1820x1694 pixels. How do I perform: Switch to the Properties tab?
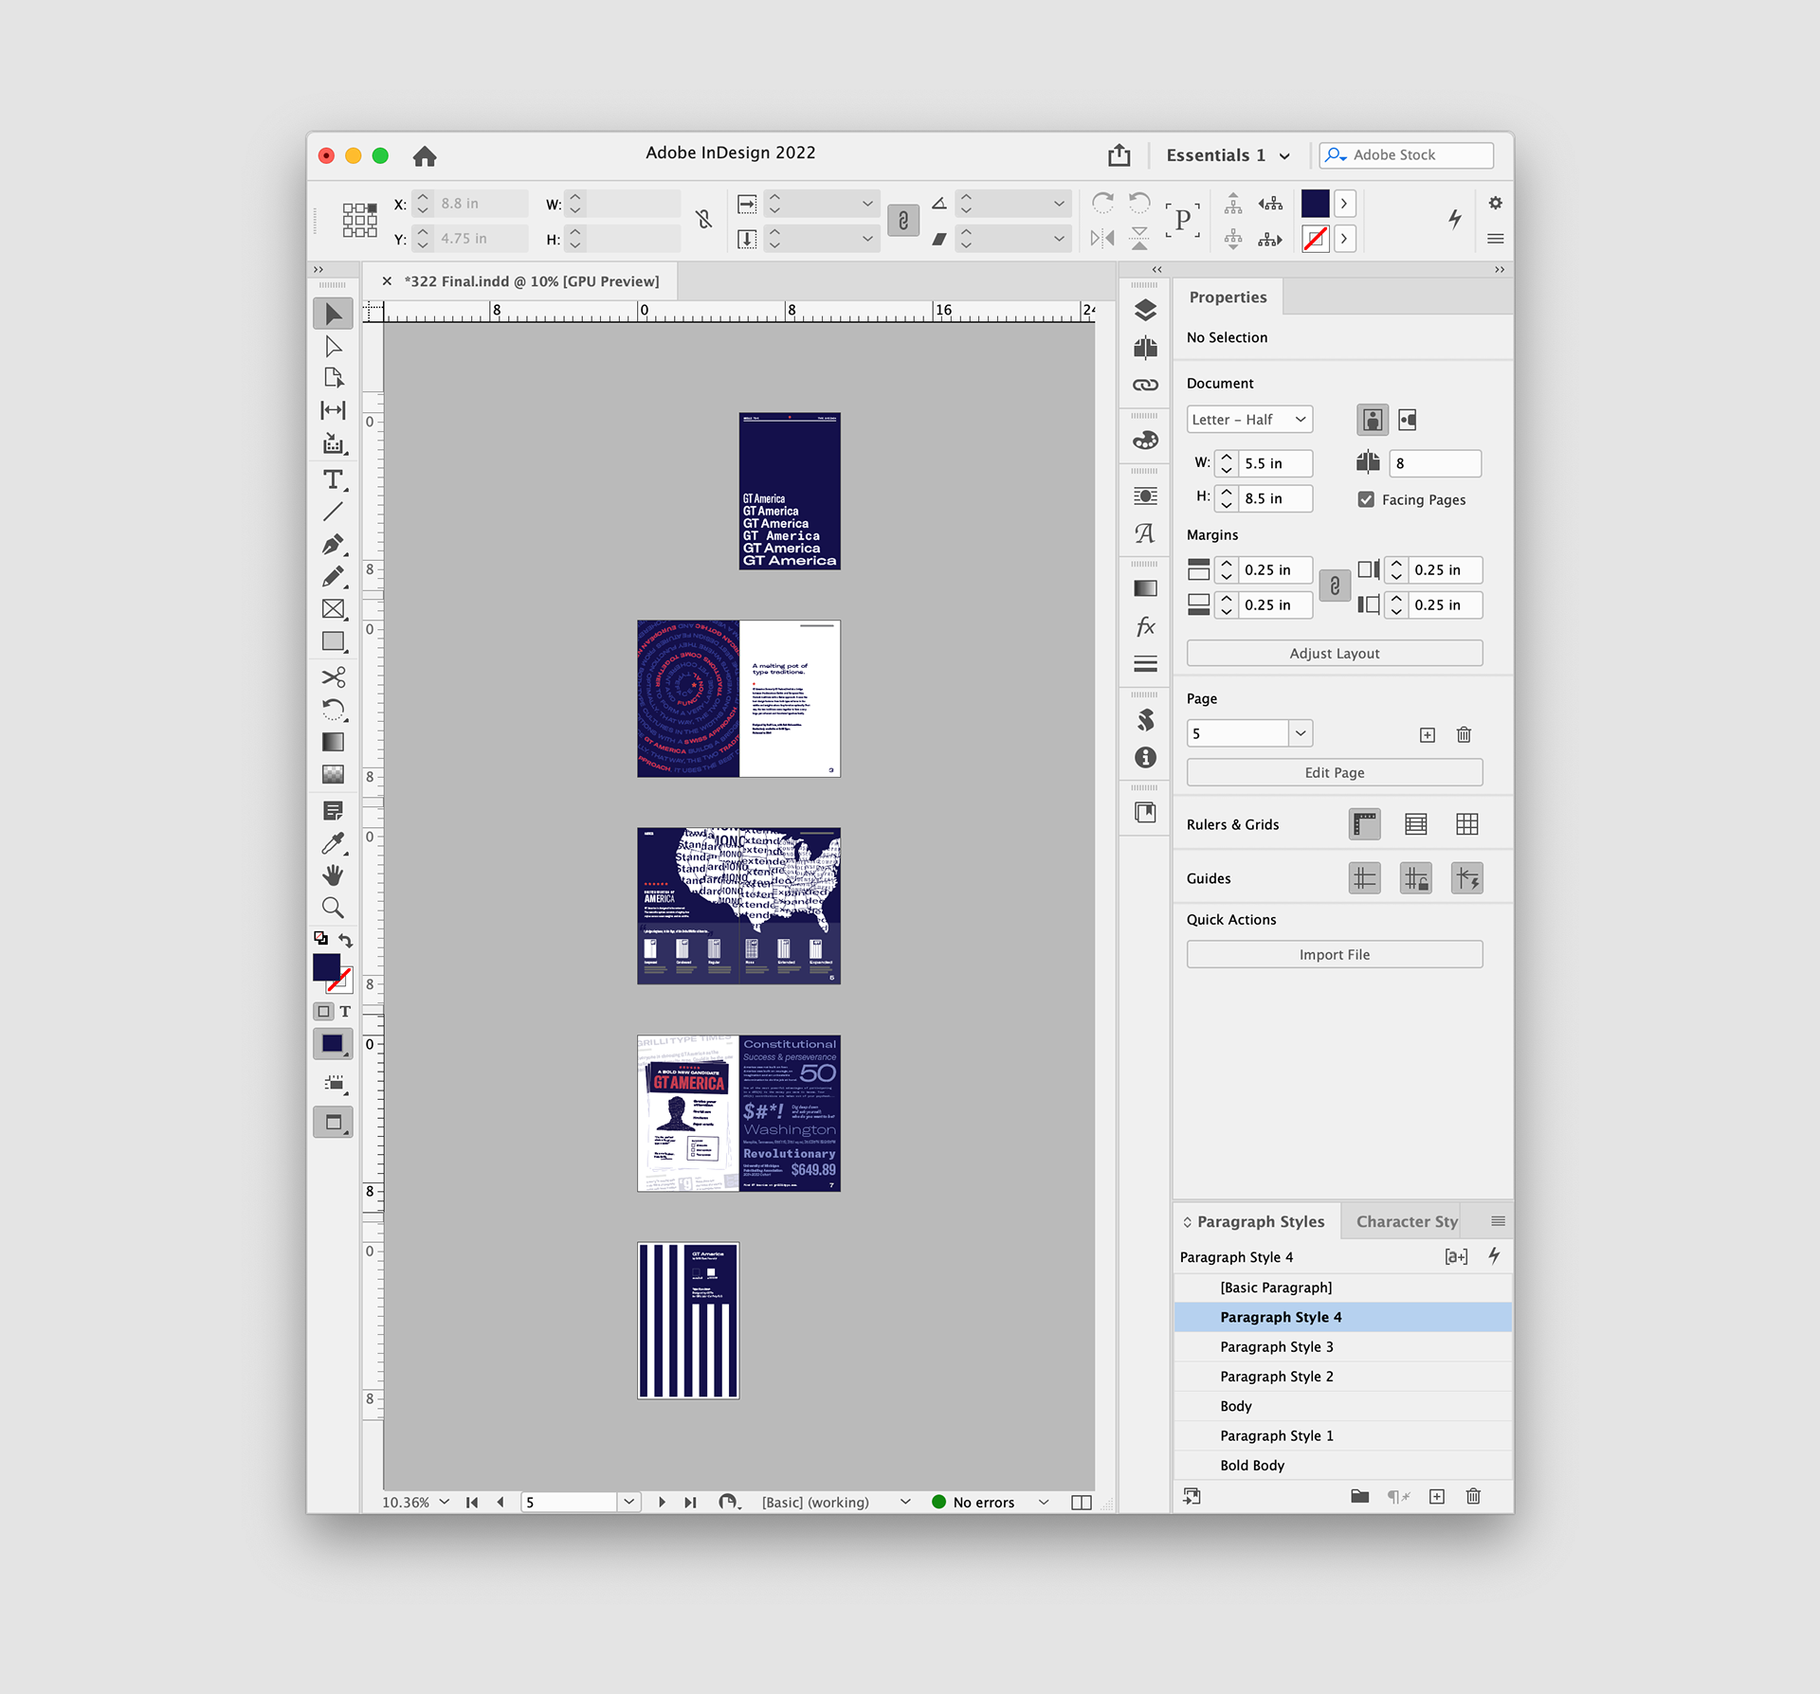(1228, 297)
